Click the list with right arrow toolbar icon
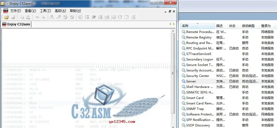This screenshot has height=128, width=277. point(52,17)
